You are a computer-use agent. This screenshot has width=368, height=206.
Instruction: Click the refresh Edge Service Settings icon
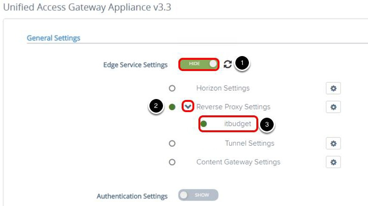point(227,64)
